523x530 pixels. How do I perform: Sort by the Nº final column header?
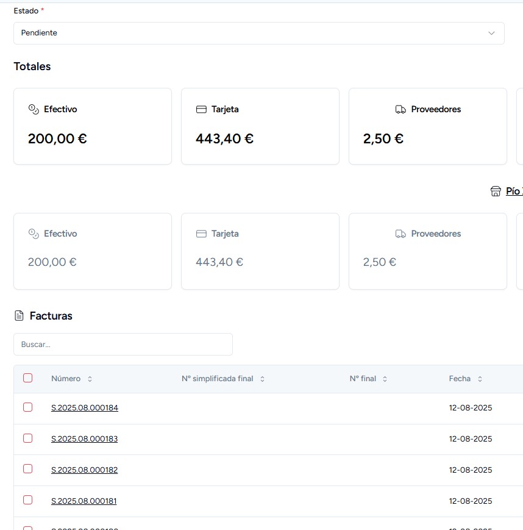(x=385, y=379)
